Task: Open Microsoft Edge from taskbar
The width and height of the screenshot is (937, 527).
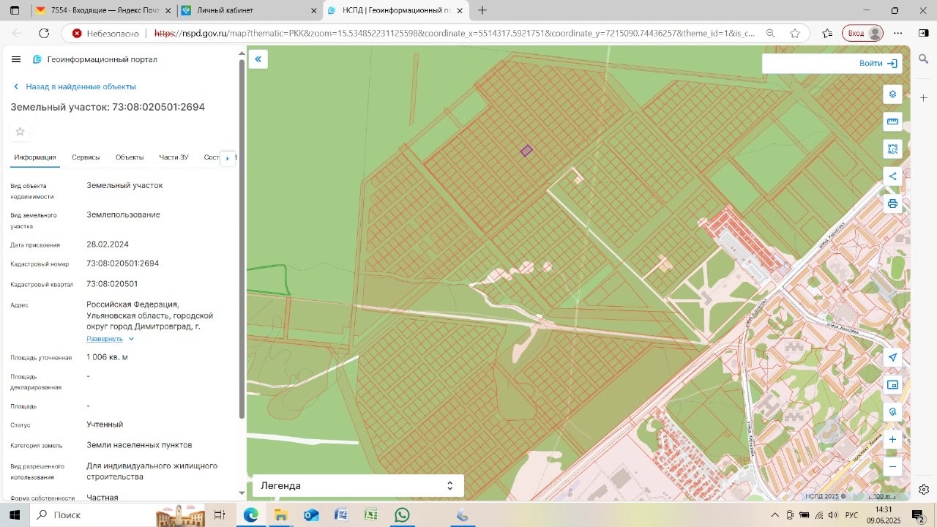Action: [251, 515]
